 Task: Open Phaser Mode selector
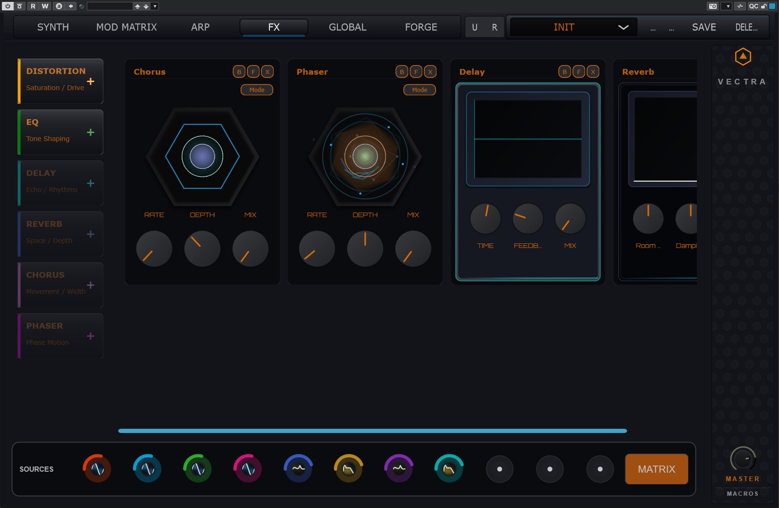pyautogui.click(x=419, y=90)
